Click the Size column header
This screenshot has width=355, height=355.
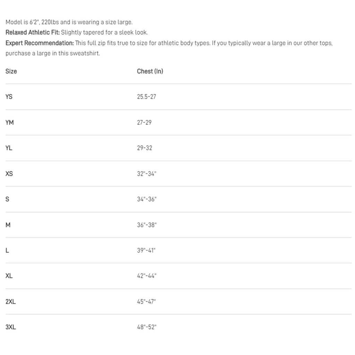tap(11, 71)
